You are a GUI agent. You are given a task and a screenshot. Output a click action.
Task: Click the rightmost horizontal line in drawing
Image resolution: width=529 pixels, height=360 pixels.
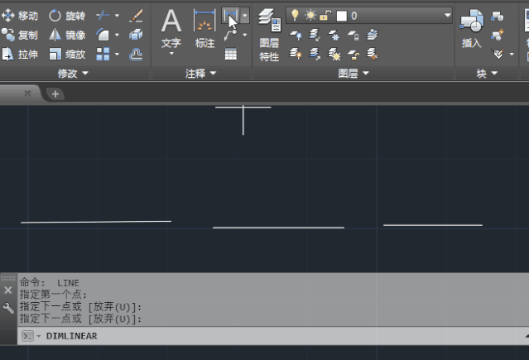pyautogui.click(x=433, y=225)
